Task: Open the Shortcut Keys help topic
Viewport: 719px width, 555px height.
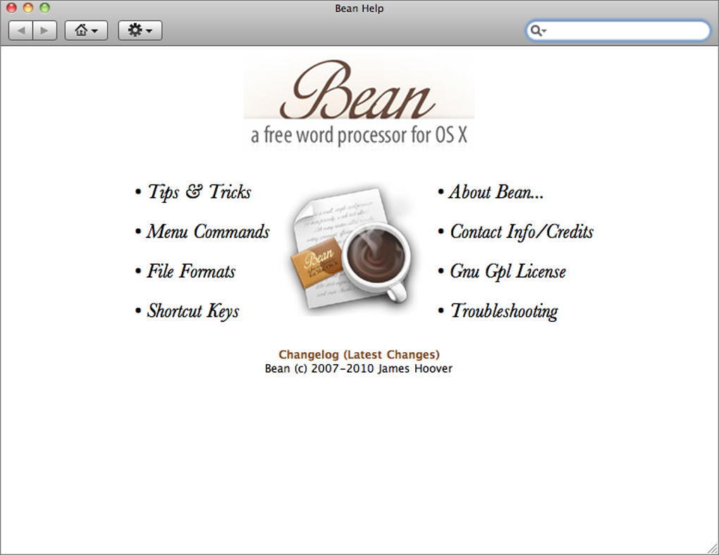Action: (192, 311)
